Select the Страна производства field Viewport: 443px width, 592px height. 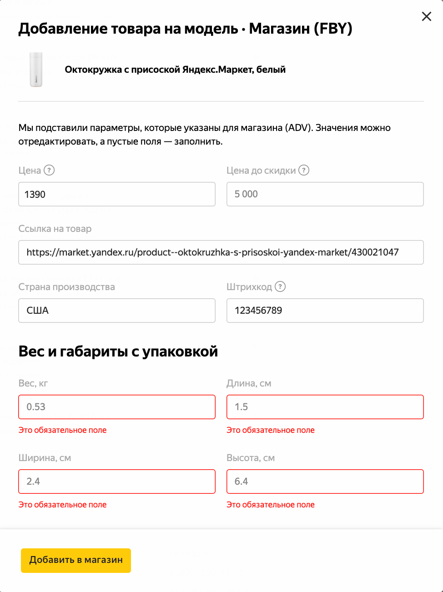coord(116,311)
